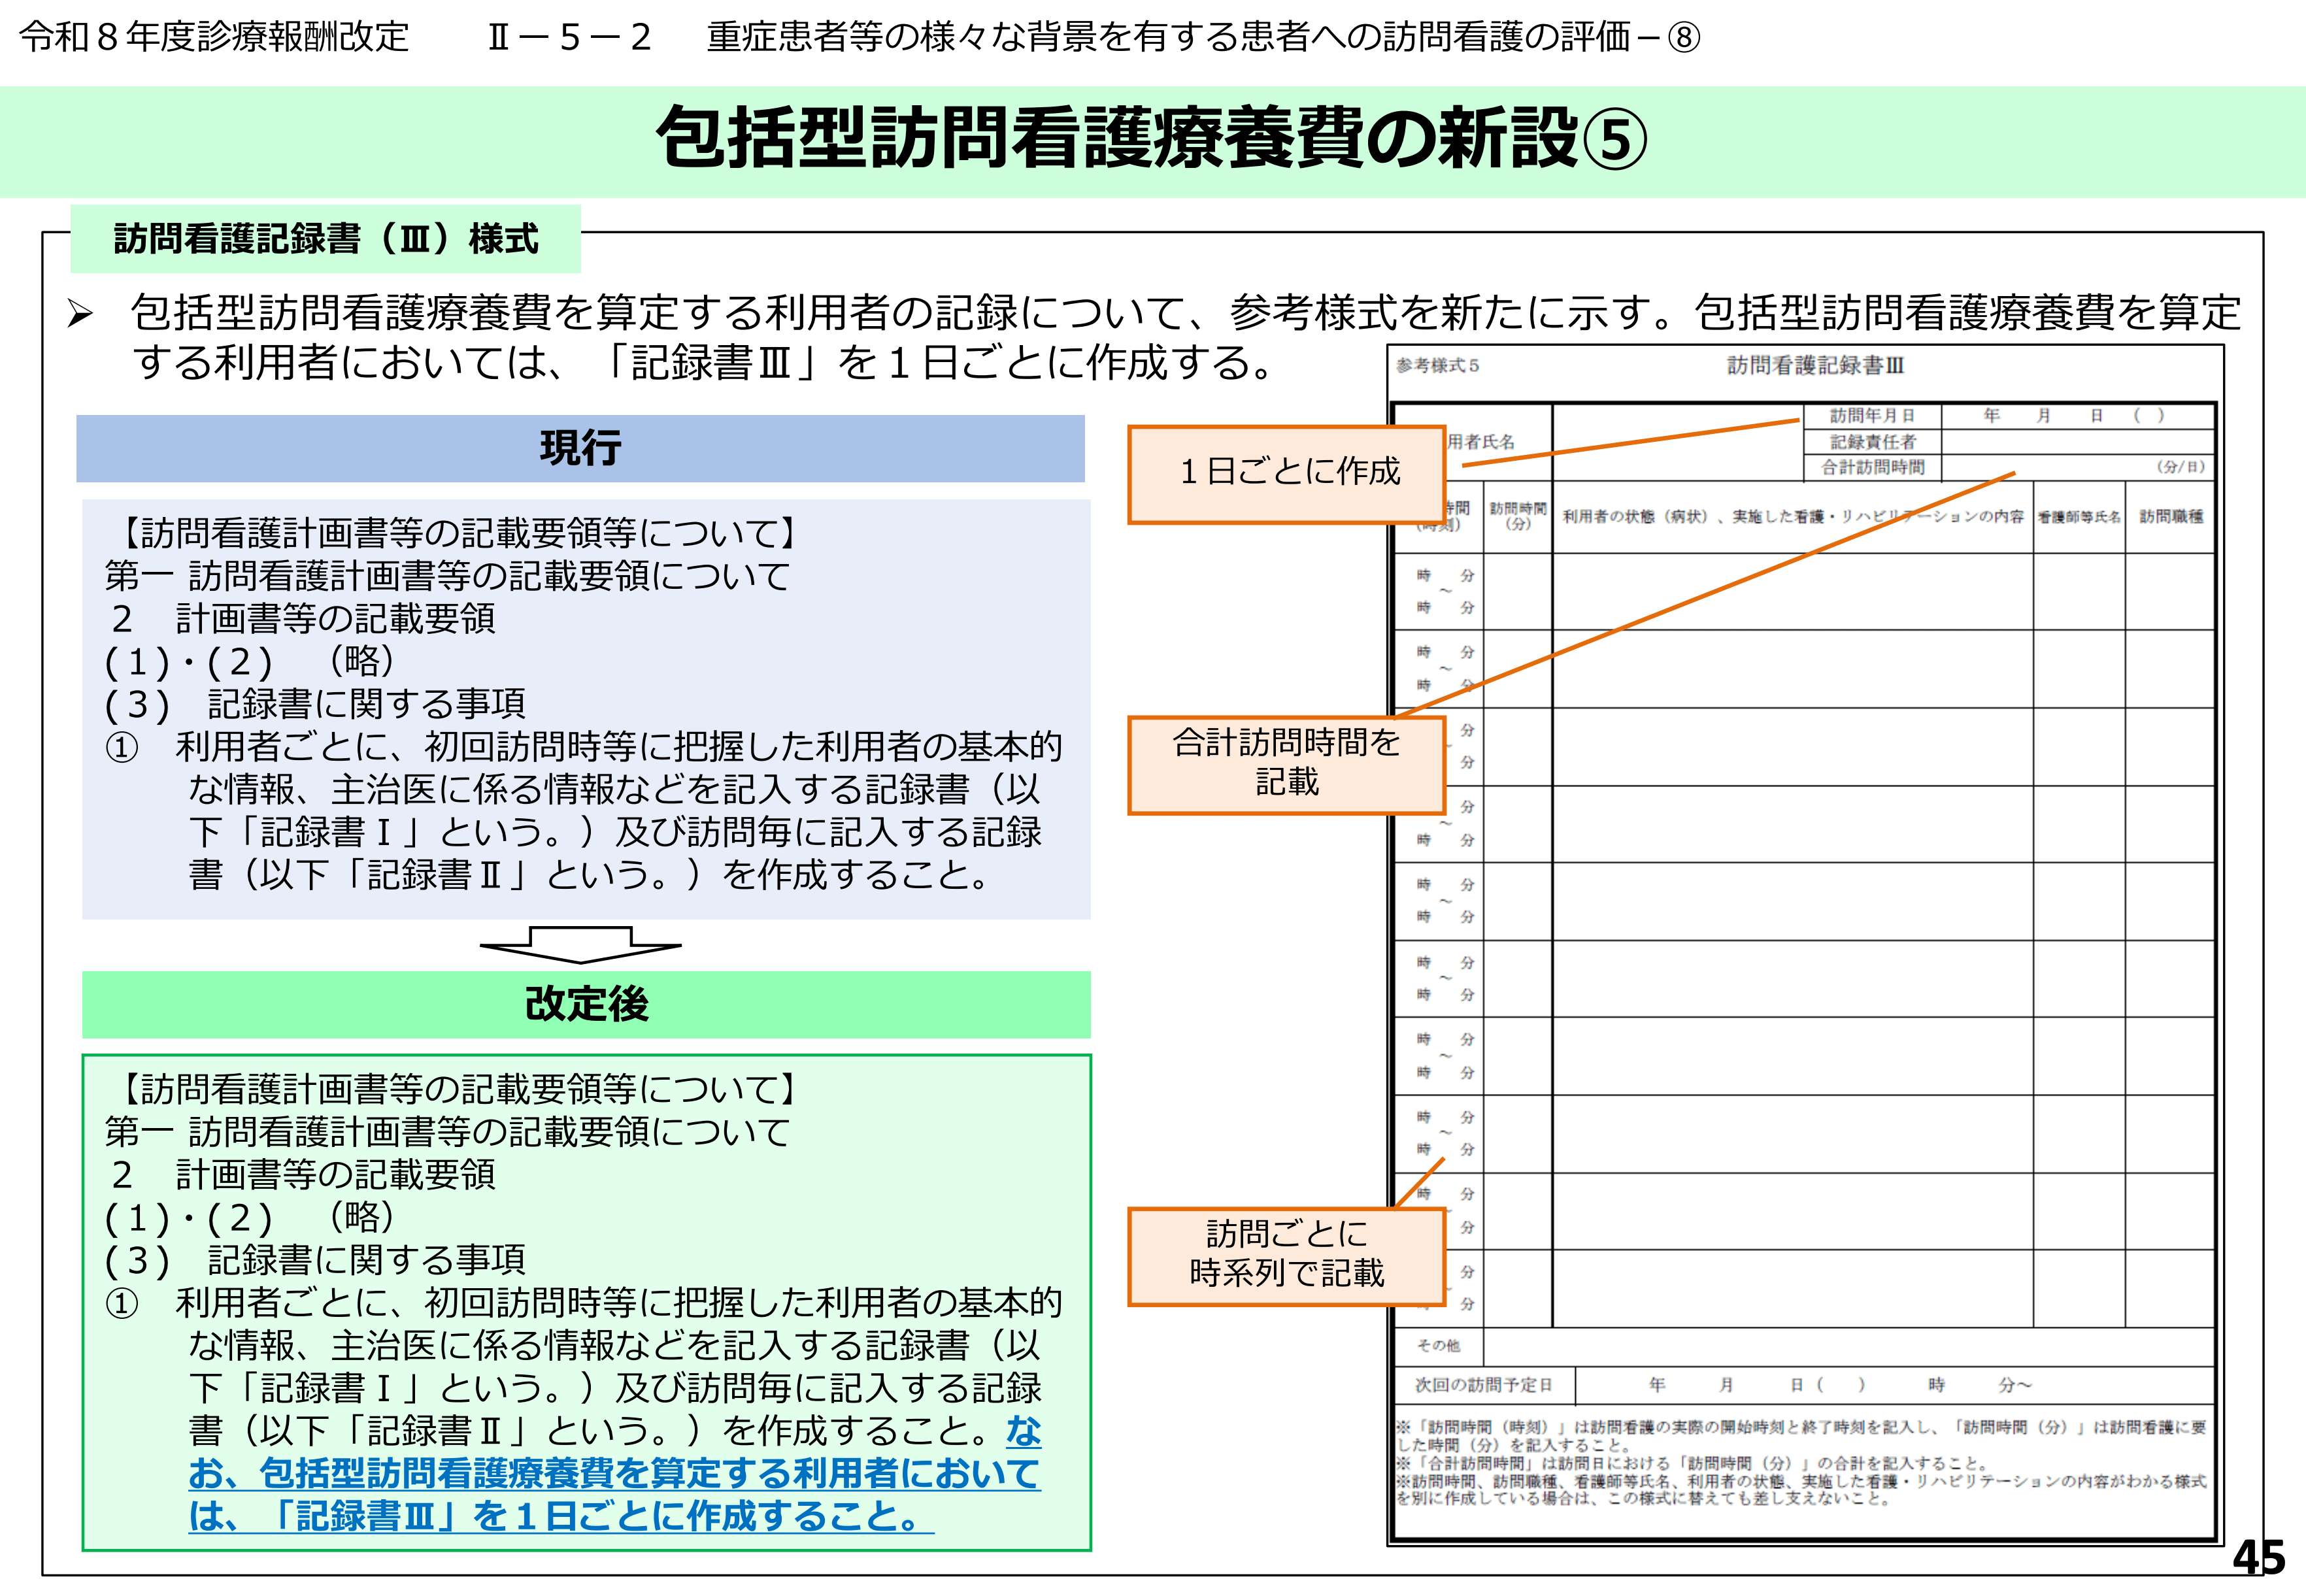Select the 改定後 green header bar
The height and width of the screenshot is (1596, 2306).
tap(586, 1004)
